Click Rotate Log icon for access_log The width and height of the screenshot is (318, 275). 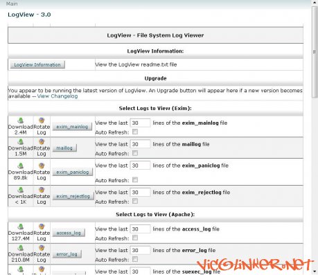tap(42, 227)
